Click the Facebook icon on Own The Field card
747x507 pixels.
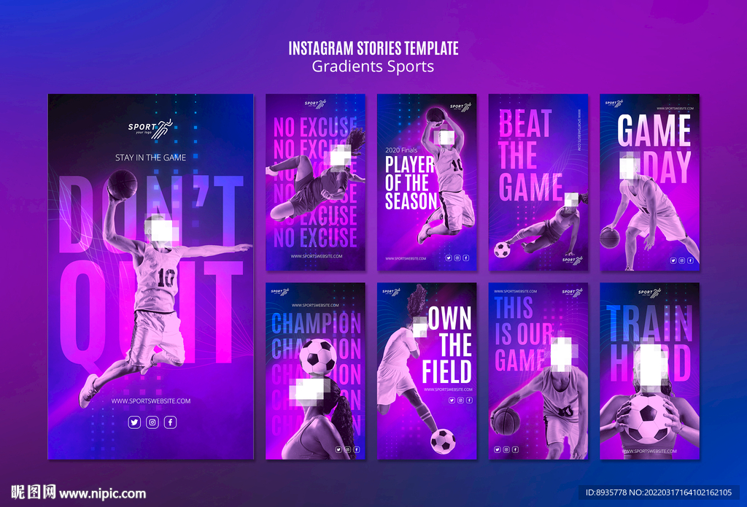point(469,400)
